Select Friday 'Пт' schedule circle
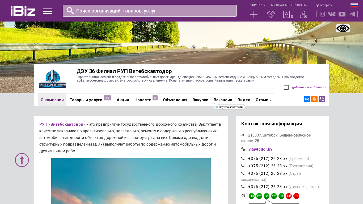363x204 pixels. (281, 196)
